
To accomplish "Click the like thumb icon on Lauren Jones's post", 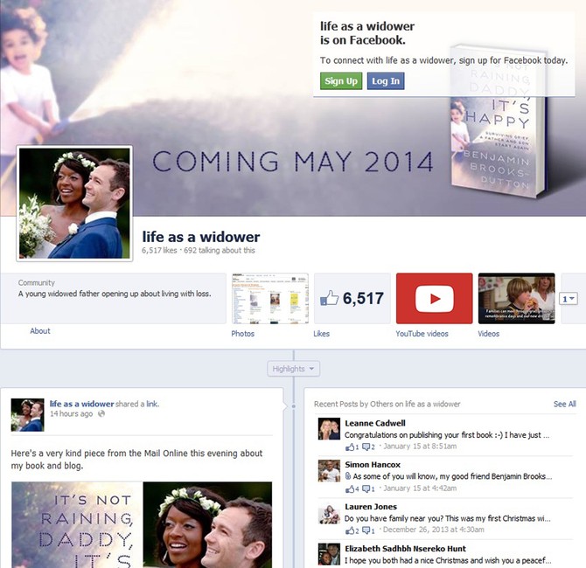I will [350, 530].
